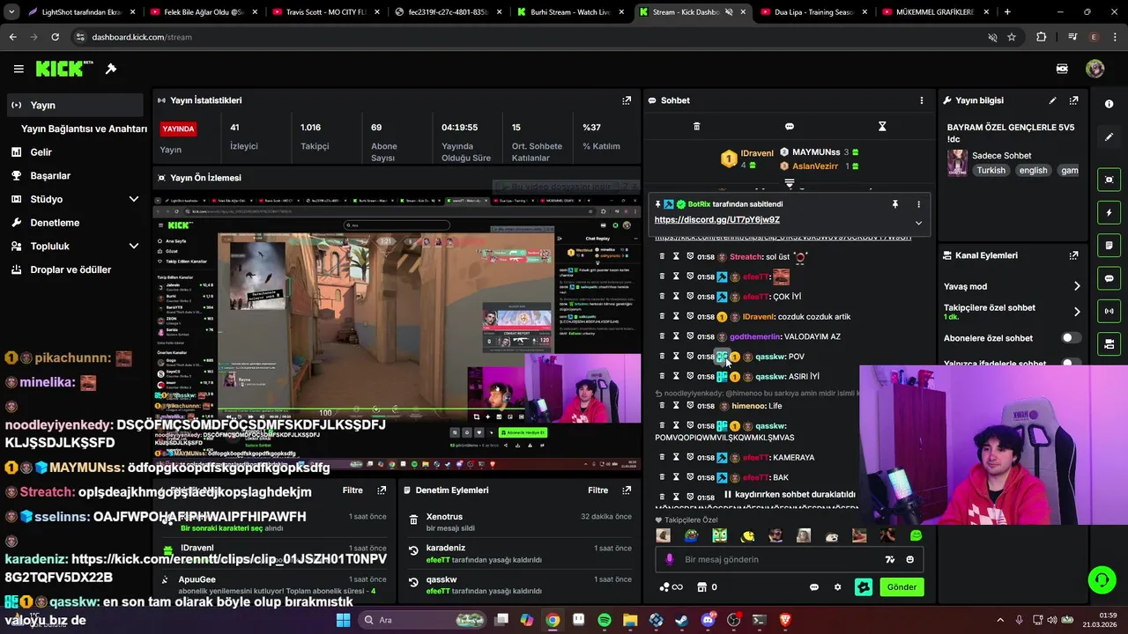Select Yayın in the left sidebar

tap(74, 105)
